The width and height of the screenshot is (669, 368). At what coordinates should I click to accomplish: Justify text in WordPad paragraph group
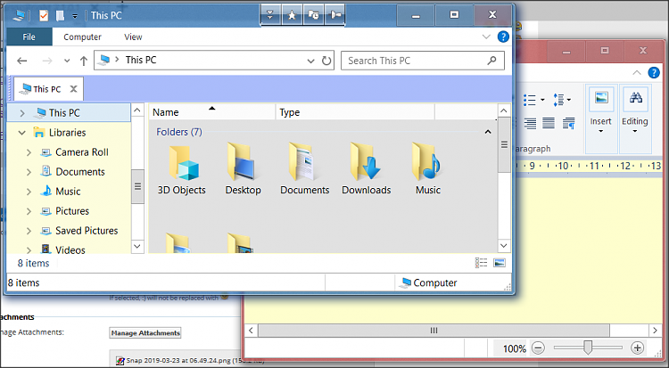coord(549,123)
